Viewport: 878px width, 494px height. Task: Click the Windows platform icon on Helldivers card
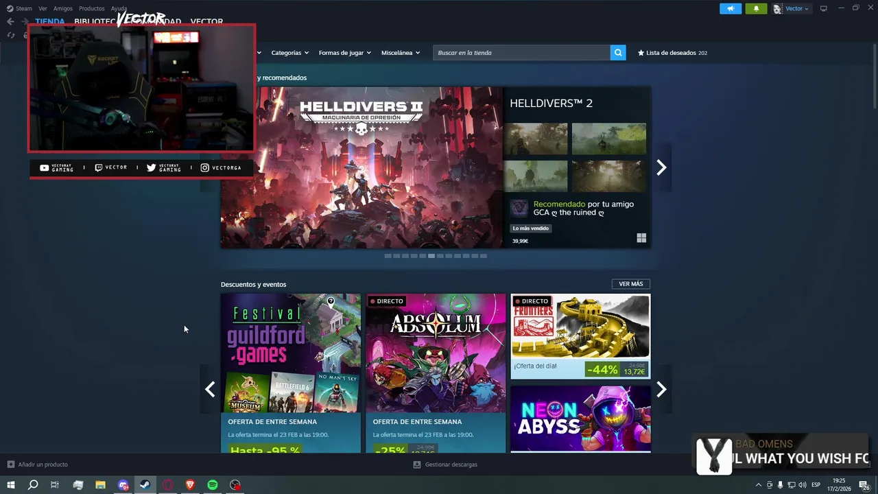(641, 238)
